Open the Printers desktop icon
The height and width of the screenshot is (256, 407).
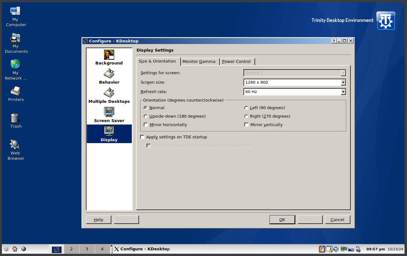15,94
